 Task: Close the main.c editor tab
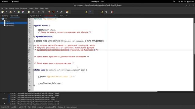[x=66, y=16]
